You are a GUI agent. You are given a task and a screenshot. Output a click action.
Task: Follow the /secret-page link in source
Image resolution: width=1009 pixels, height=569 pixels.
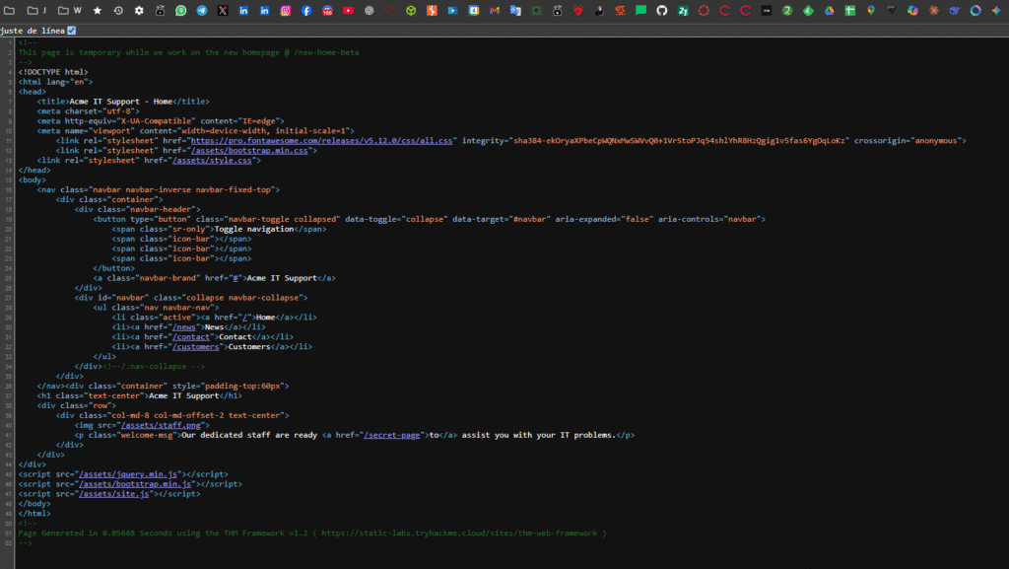tap(392, 435)
